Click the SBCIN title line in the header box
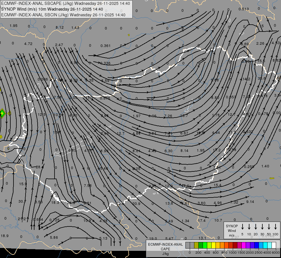This screenshot has width=281, height=258. pos(63,15)
